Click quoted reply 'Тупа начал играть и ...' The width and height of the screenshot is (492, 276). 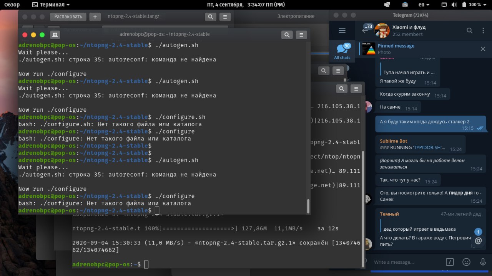coord(409,72)
